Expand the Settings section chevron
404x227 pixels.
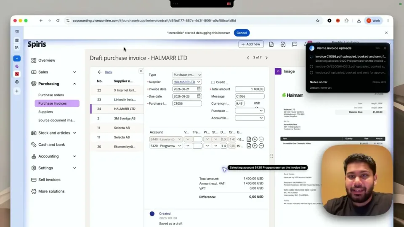[74, 168]
